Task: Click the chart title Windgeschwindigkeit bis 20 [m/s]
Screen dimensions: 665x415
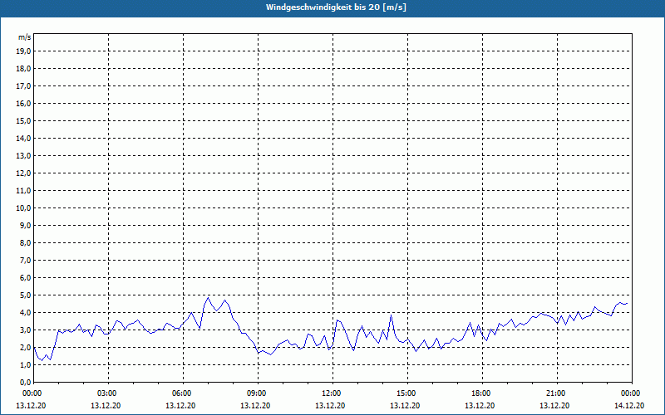Action: [336, 7]
